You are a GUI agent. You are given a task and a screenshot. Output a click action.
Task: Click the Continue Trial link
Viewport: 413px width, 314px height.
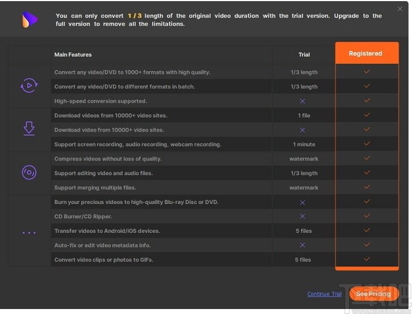(324, 294)
